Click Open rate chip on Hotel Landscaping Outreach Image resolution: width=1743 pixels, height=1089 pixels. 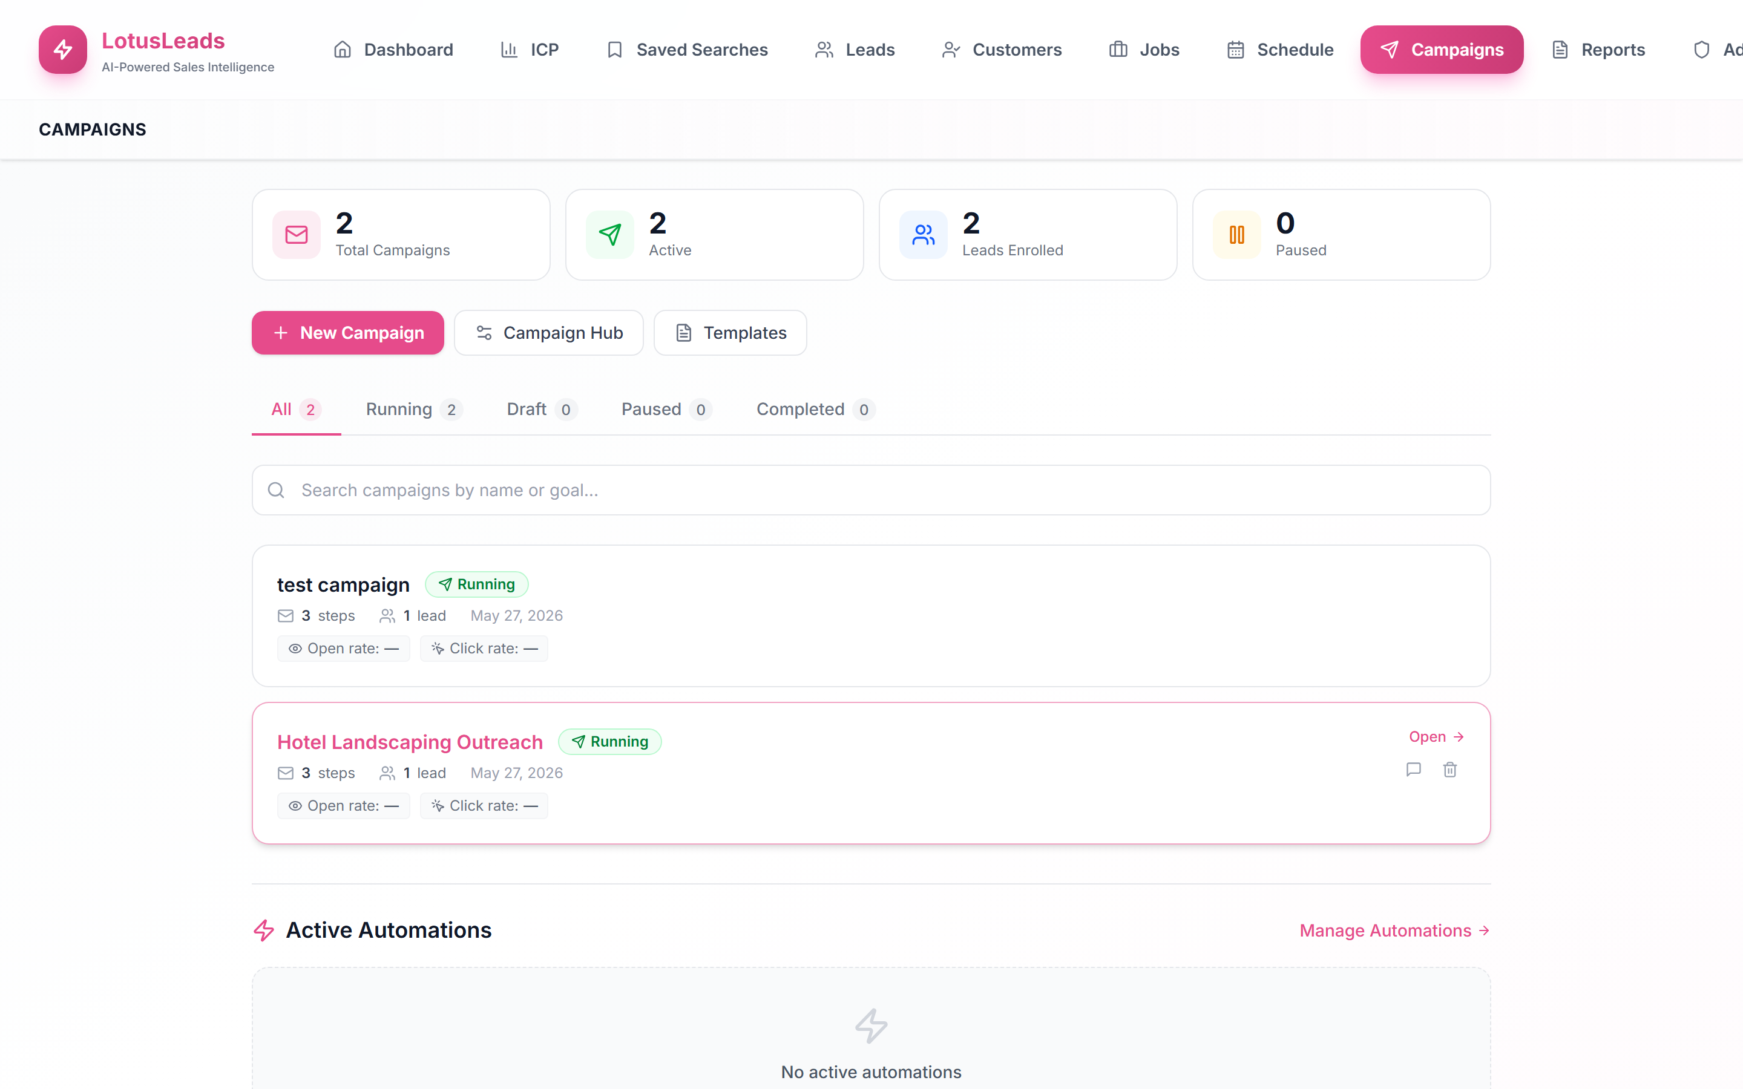pyautogui.click(x=344, y=805)
